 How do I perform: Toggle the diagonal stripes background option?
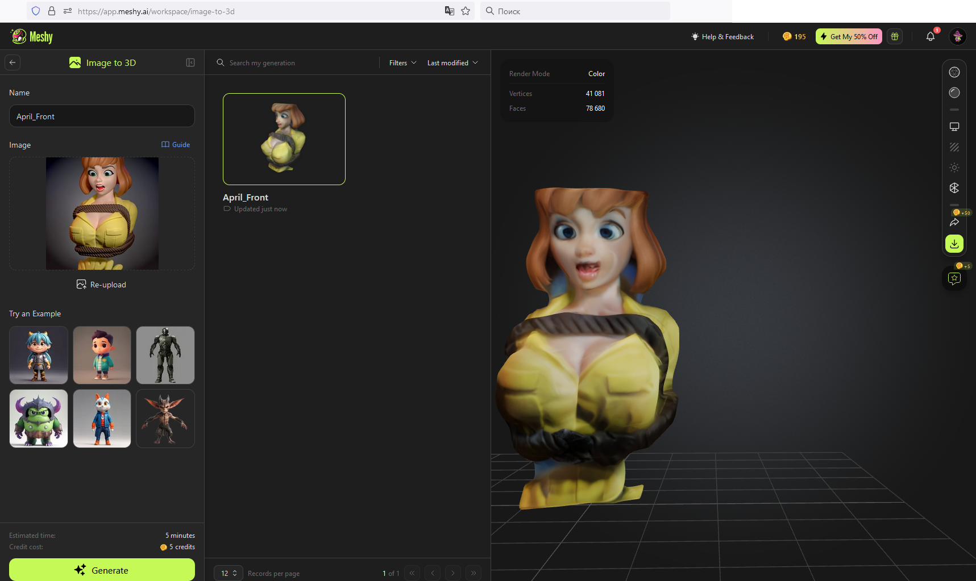[x=954, y=147]
